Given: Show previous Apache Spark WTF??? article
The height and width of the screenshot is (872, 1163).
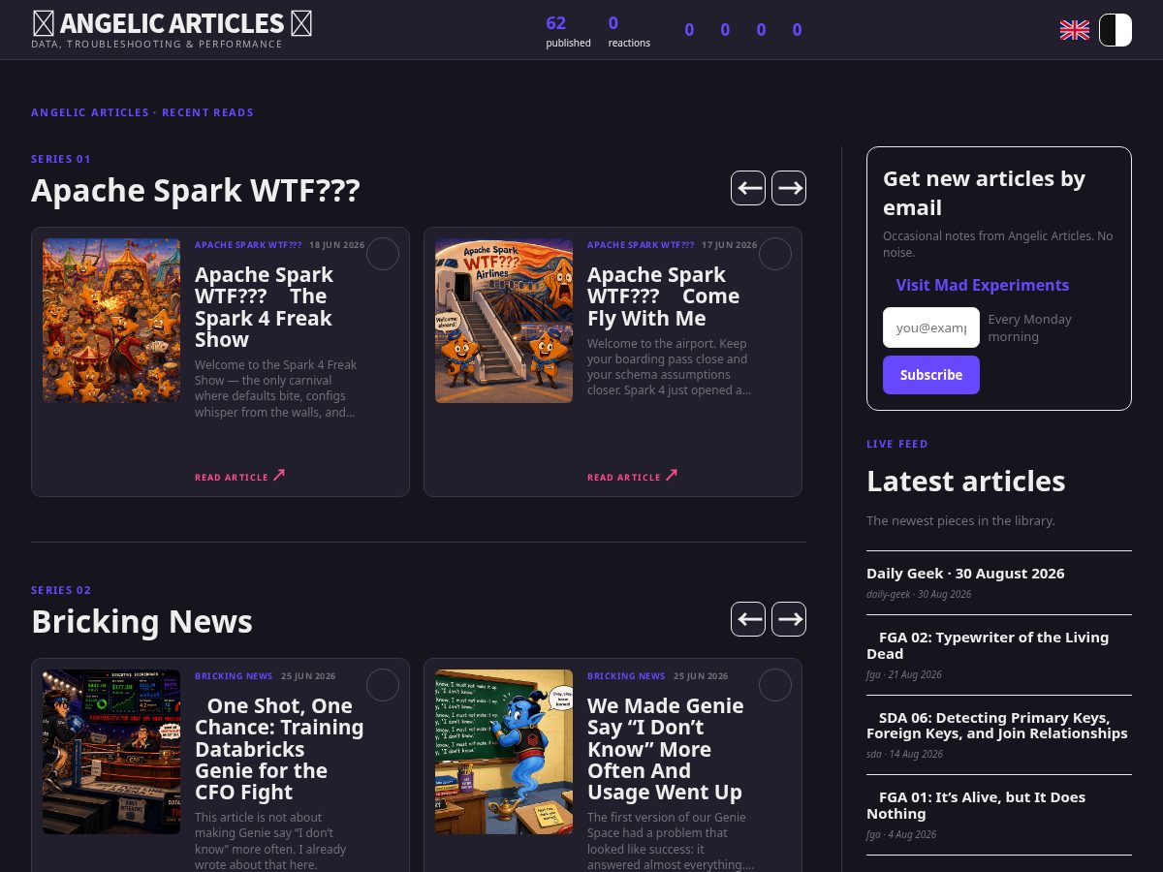Looking at the screenshot, I should [748, 188].
